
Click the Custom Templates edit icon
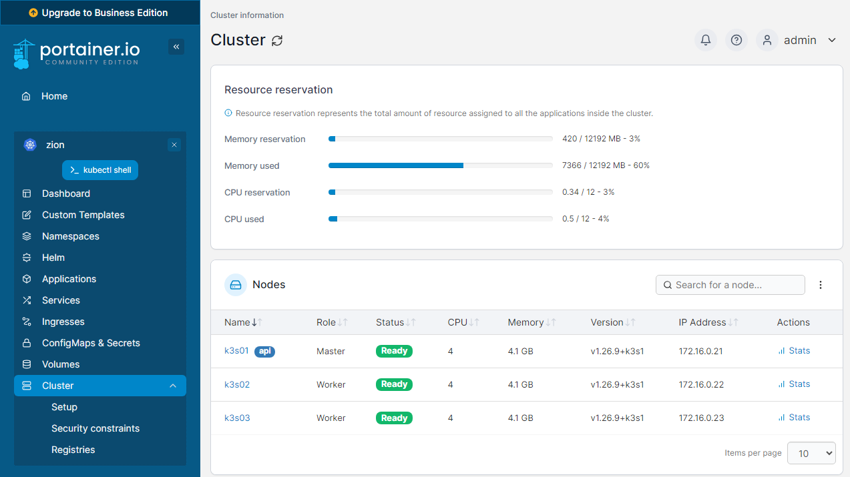[x=27, y=215]
